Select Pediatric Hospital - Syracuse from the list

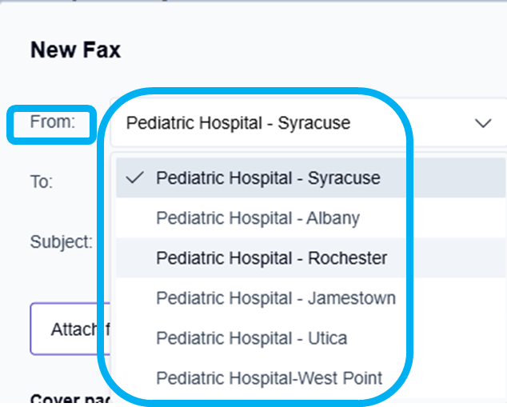[268, 178]
